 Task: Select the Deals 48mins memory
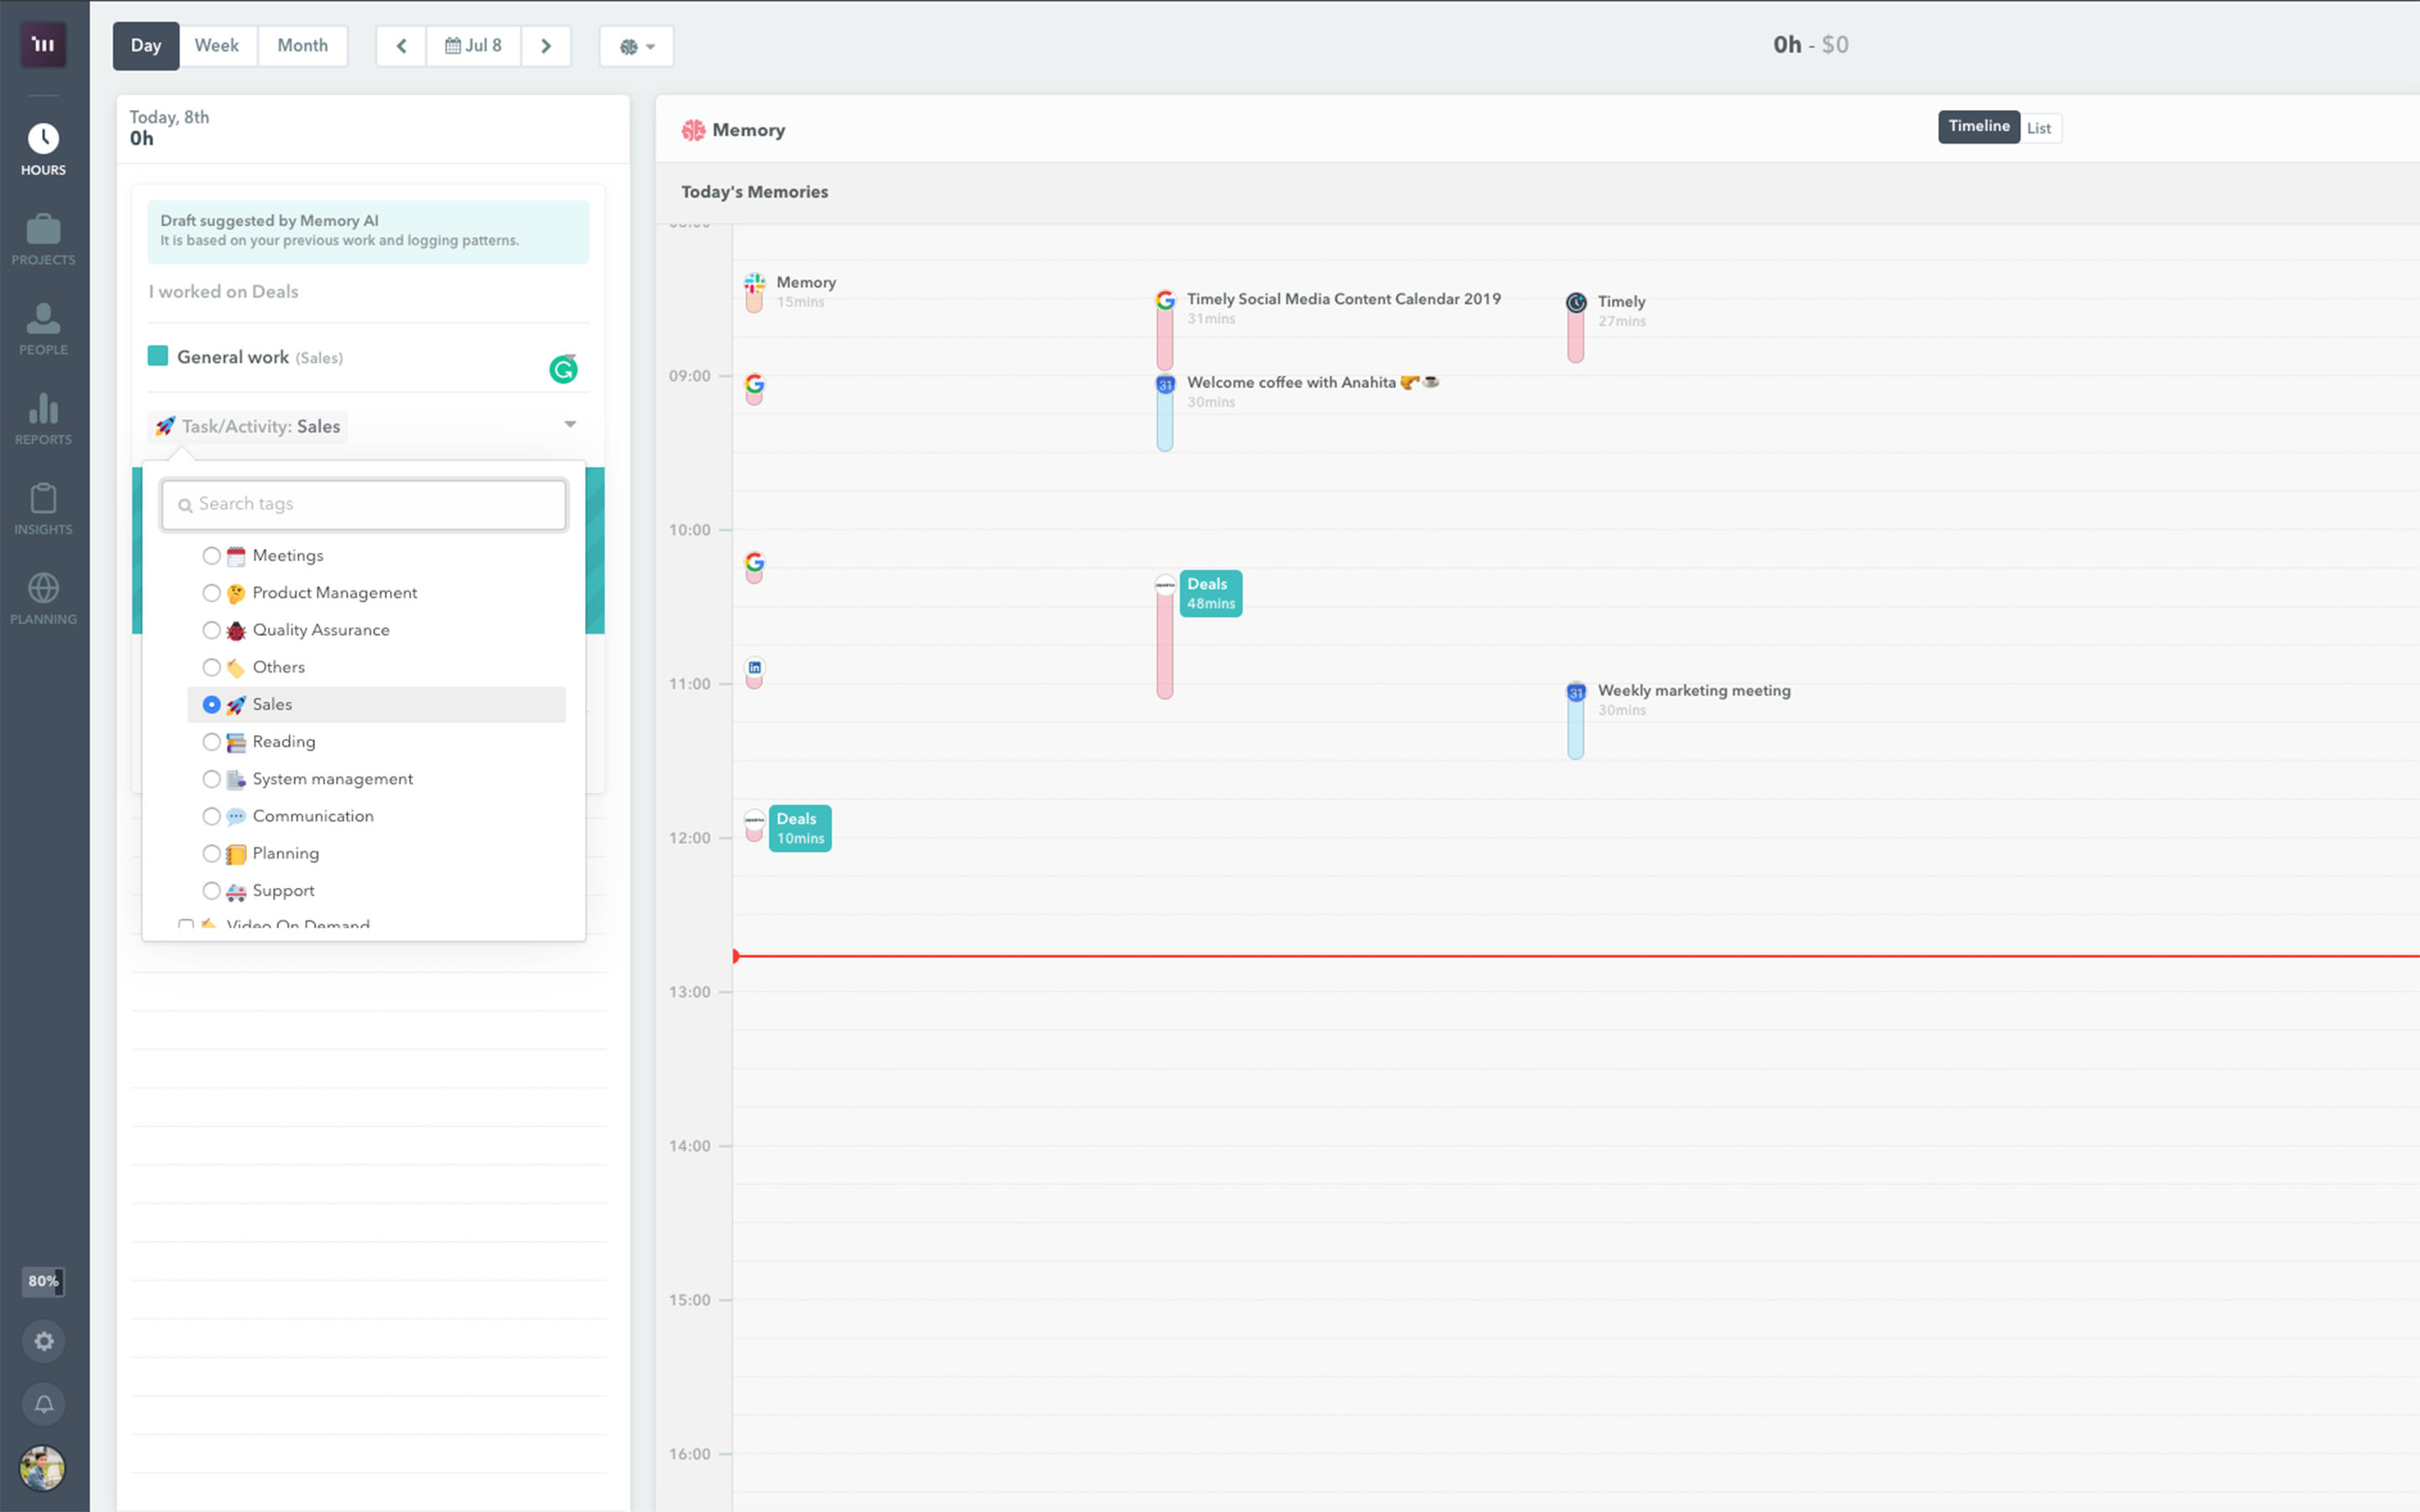1211,594
